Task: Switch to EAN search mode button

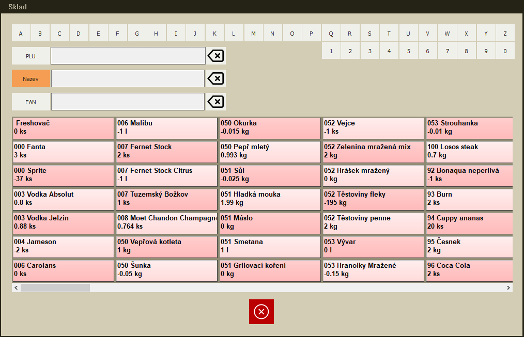Action: tap(31, 102)
